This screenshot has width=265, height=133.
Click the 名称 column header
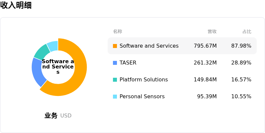pos(118,31)
